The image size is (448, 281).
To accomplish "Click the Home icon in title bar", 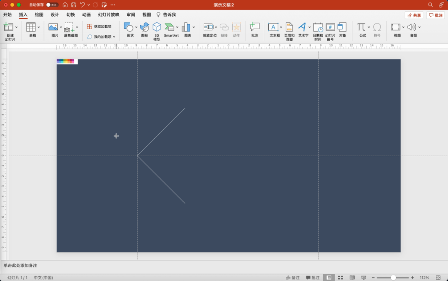I will (65, 5).
